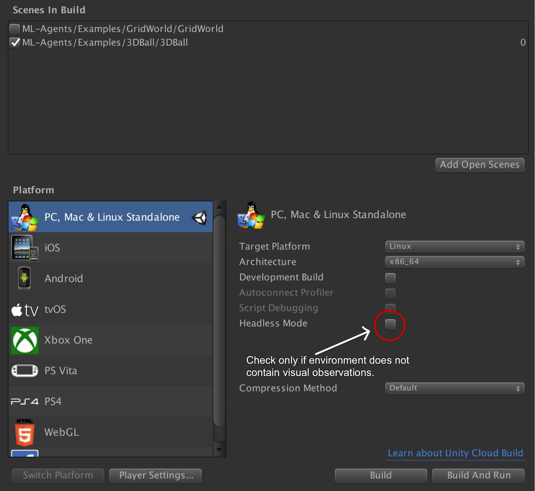
Task: Open the Architecture dropdown showing x86_64
Action: [454, 262]
